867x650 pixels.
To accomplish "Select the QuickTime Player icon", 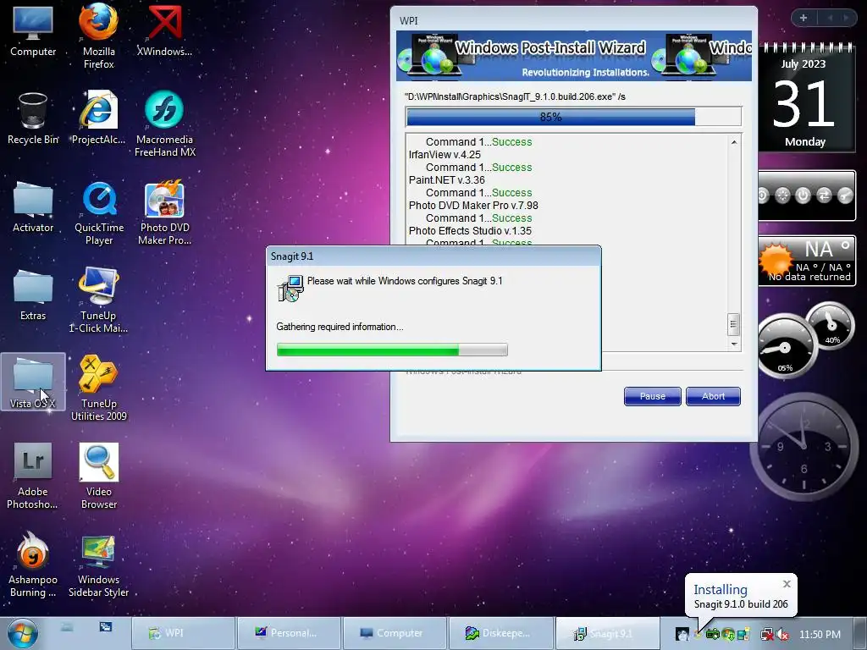I will [99, 212].
